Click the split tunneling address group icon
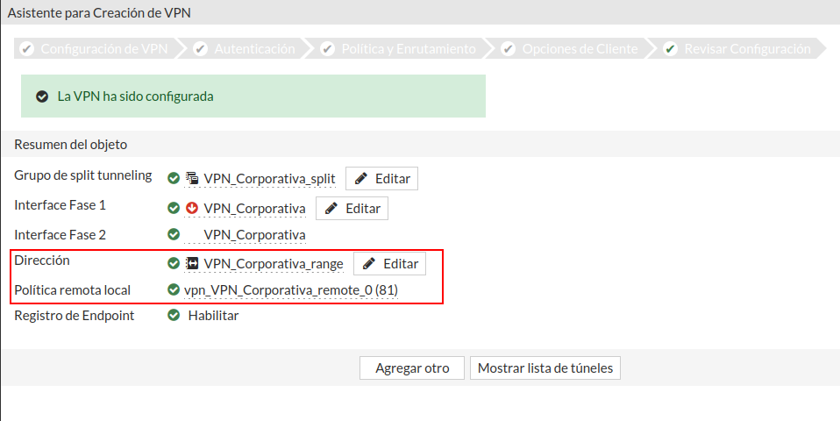Screen dimensions: 840x421 (192, 179)
